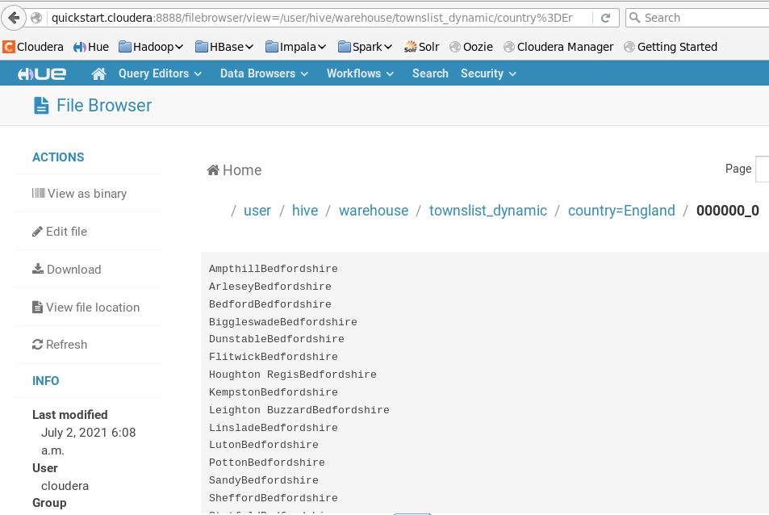Navigate to the warehouse breadcrumb link

click(x=373, y=210)
